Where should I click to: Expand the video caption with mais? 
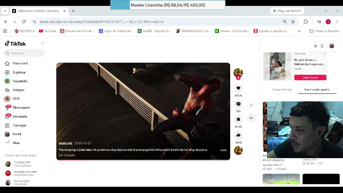(x=223, y=150)
